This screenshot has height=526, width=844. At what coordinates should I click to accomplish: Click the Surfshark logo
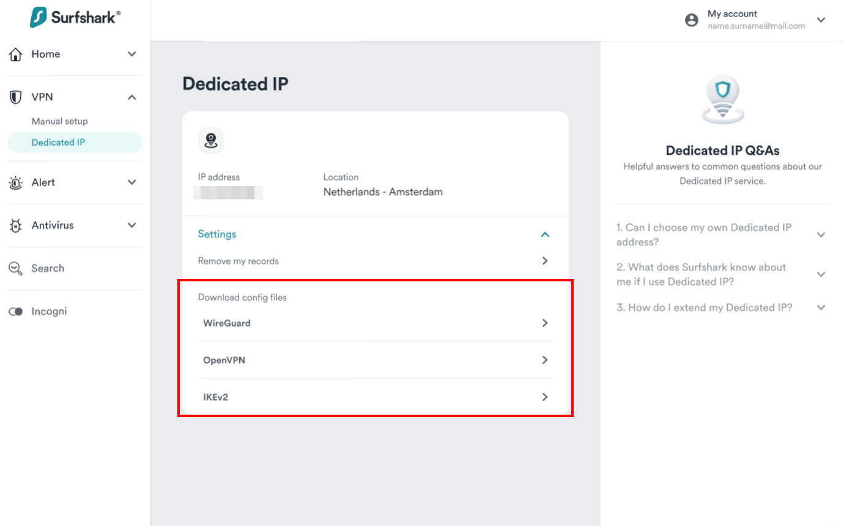click(x=75, y=17)
